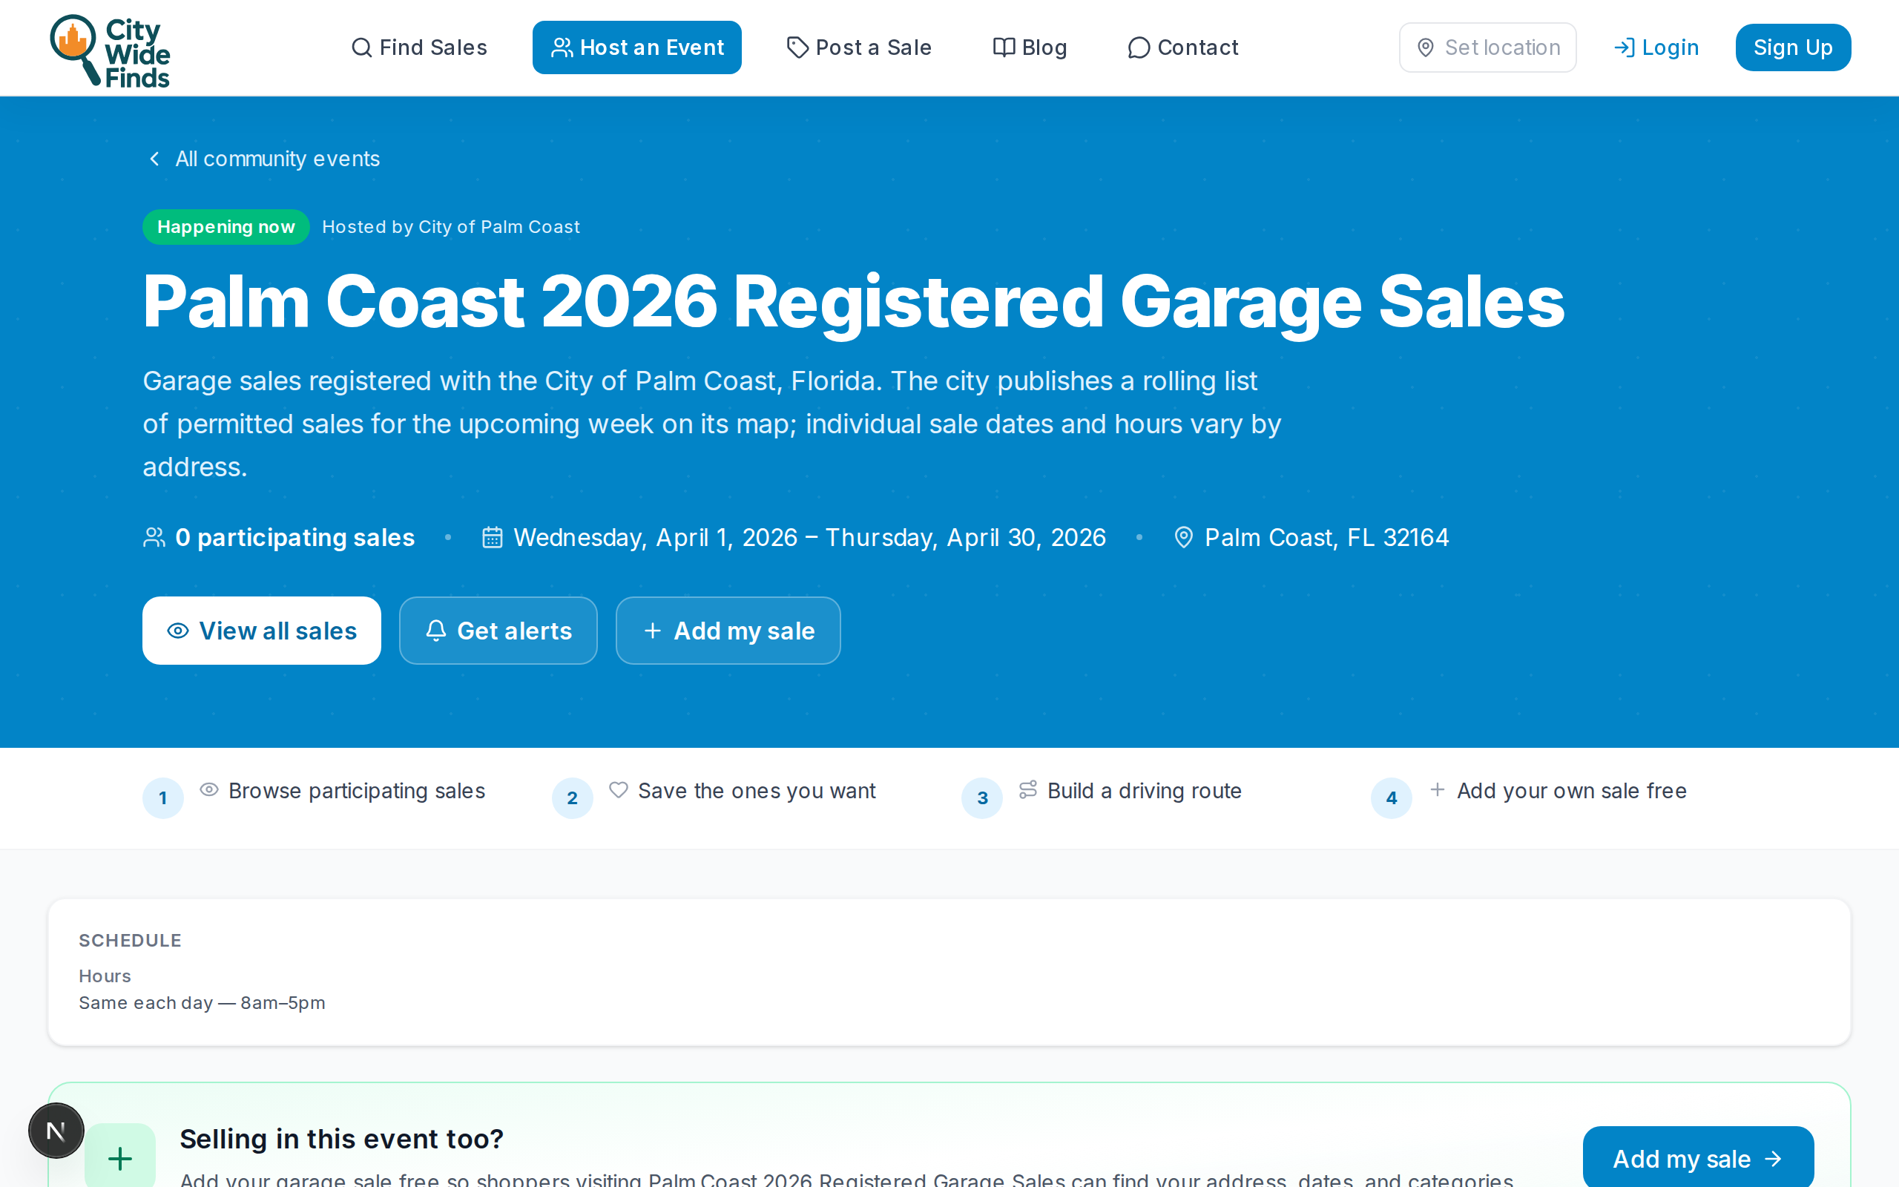Click the tag icon in Post a Sale
1899x1187 pixels.
(x=797, y=47)
